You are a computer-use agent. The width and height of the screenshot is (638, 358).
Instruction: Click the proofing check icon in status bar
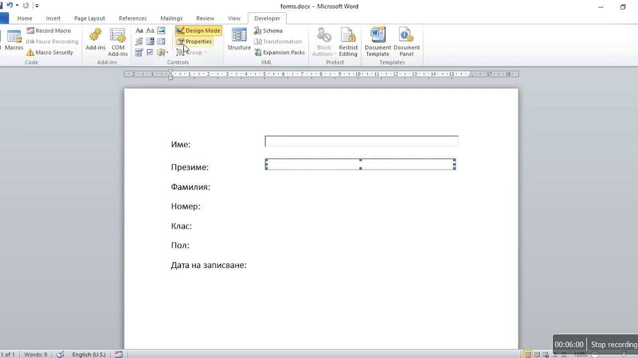(x=60, y=355)
